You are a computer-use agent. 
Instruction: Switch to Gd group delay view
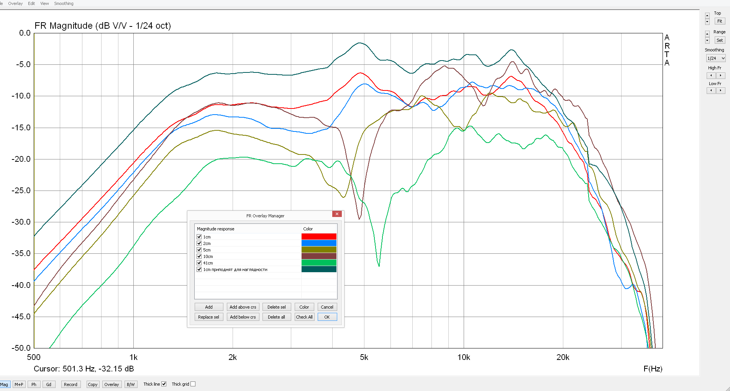(49, 384)
